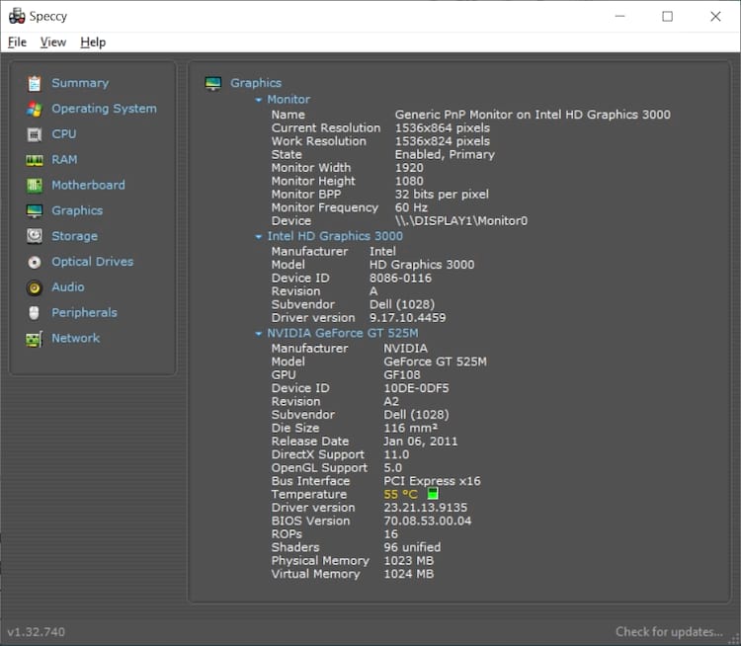Click the Summary clipboard icon
The image size is (741, 646).
pos(34,83)
